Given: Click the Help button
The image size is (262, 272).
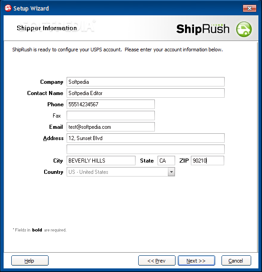Looking at the screenshot, I should 30,261.
